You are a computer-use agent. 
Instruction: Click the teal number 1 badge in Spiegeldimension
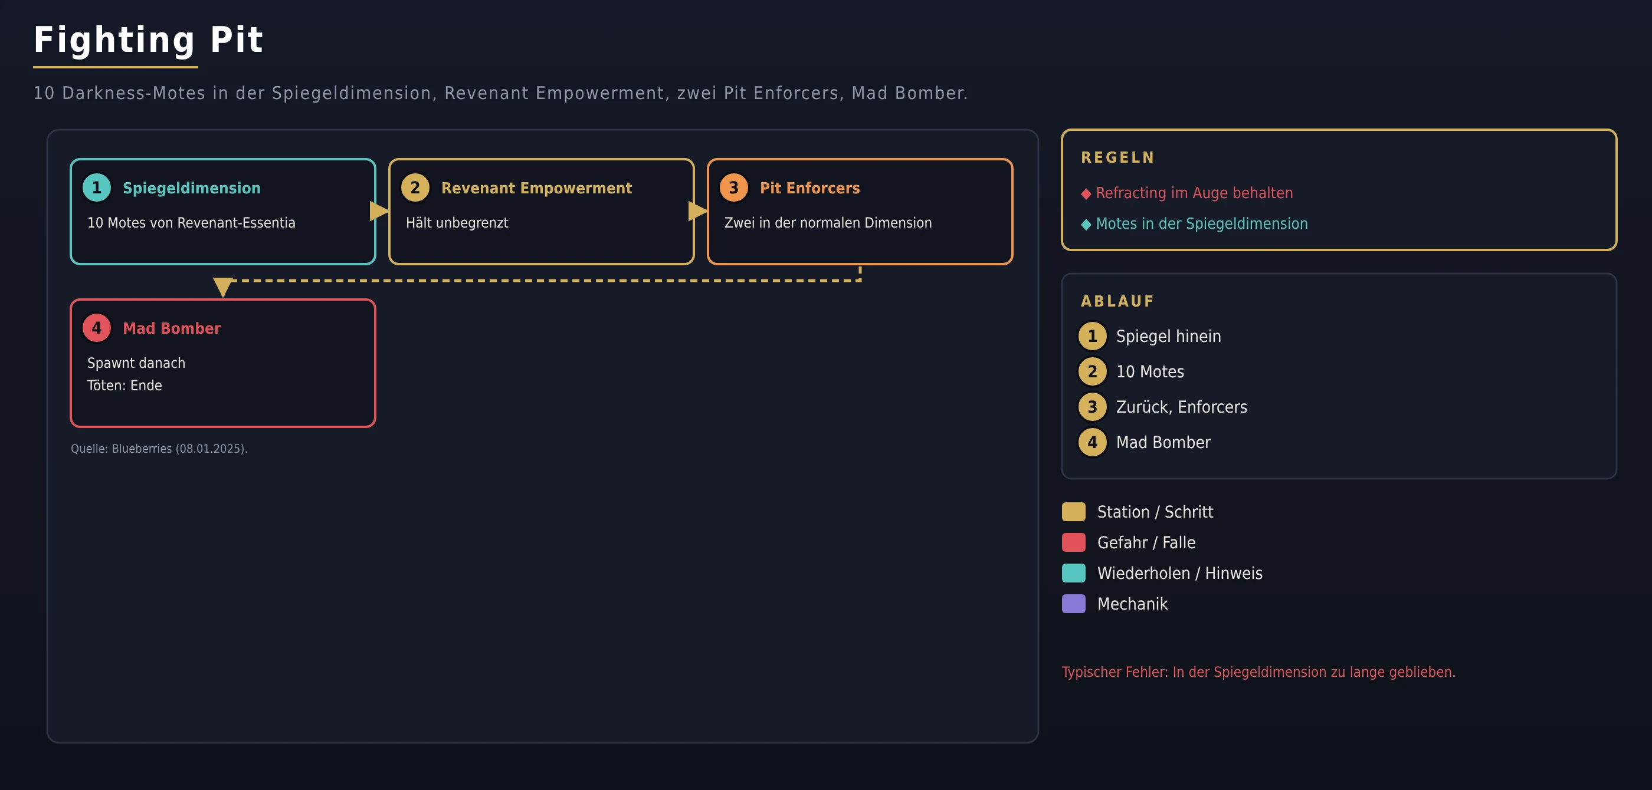(97, 187)
